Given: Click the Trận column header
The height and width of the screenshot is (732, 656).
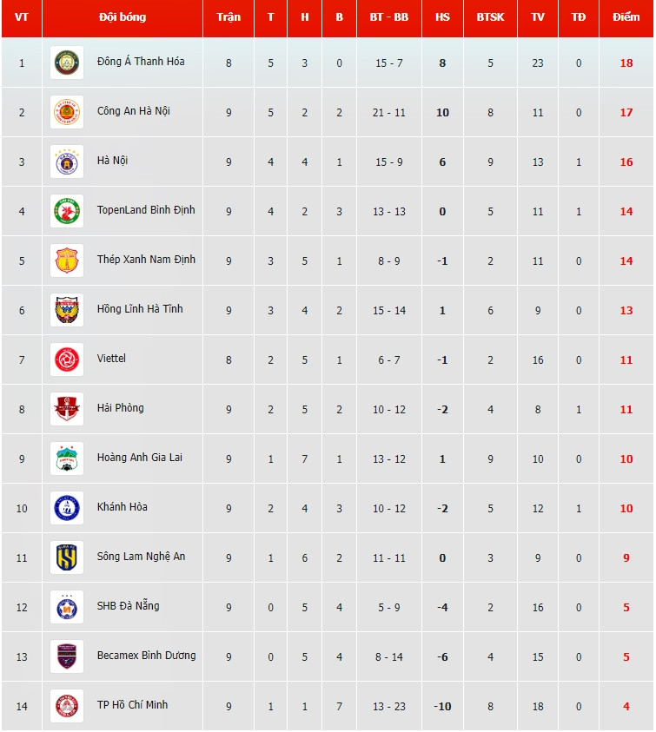Looking at the screenshot, I should (x=229, y=17).
